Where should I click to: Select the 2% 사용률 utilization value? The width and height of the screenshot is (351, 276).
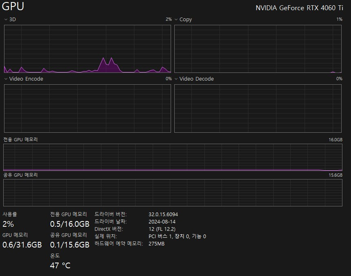[x=9, y=224]
